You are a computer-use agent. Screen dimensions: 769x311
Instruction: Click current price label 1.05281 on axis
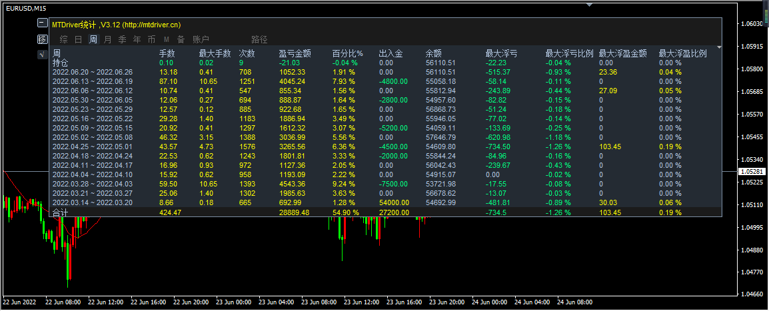tap(750, 171)
